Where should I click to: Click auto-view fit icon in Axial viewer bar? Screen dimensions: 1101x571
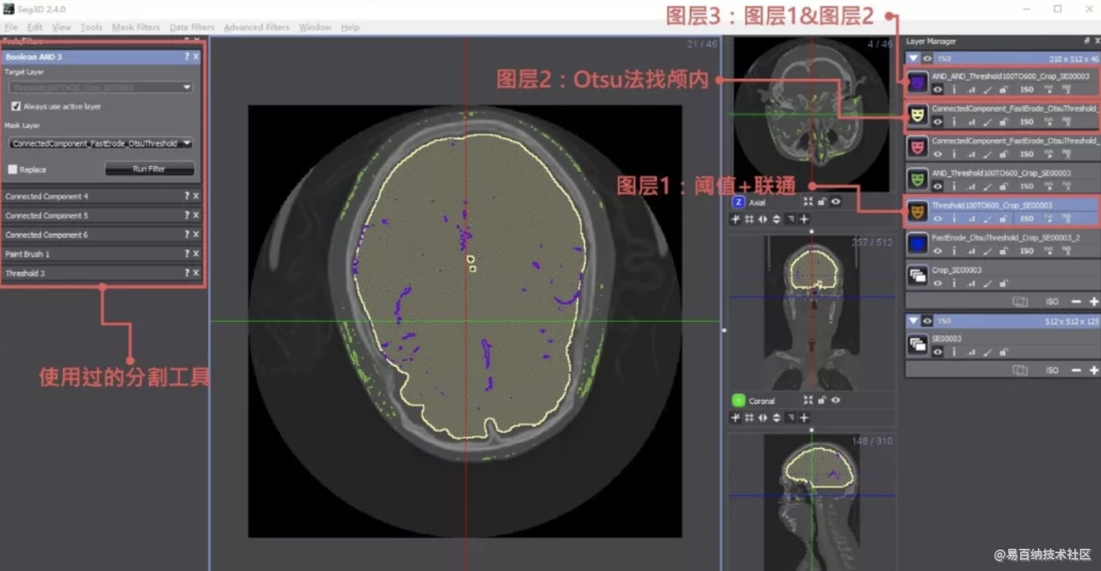click(x=808, y=202)
